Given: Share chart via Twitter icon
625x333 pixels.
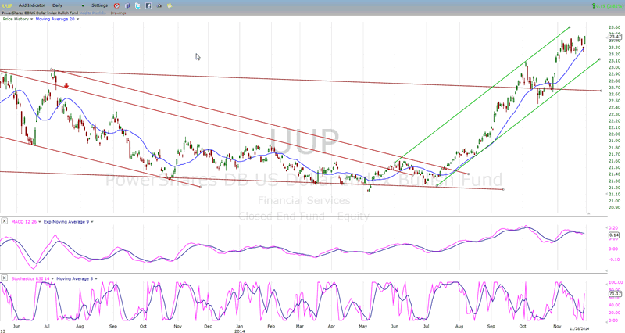Looking at the screenshot, I should click(137, 5).
